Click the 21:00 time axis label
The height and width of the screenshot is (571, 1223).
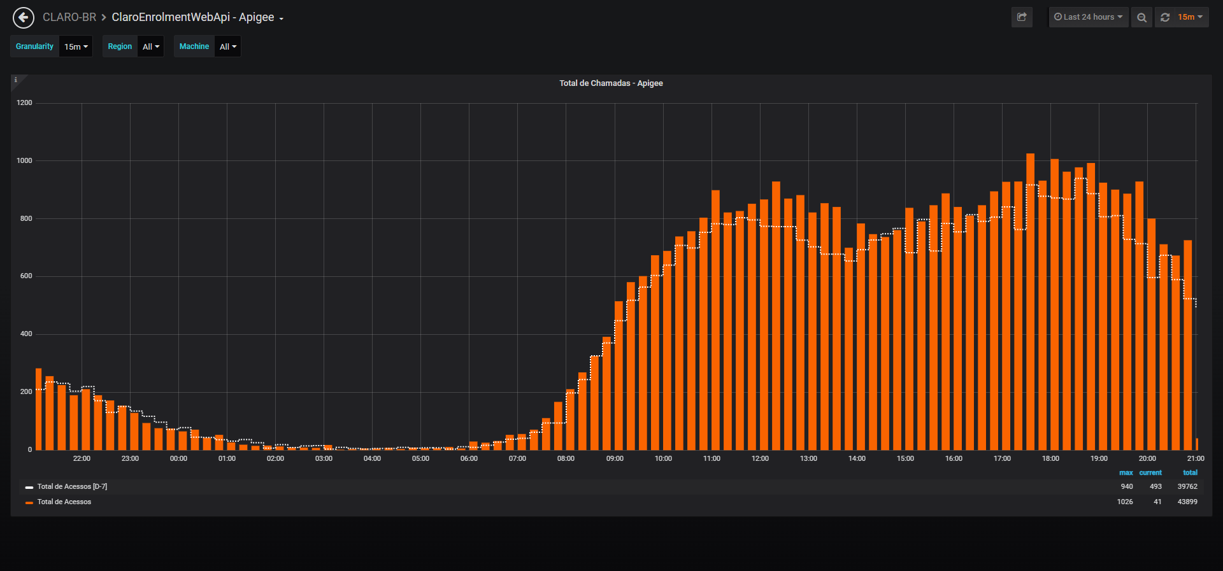coord(1196,458)
